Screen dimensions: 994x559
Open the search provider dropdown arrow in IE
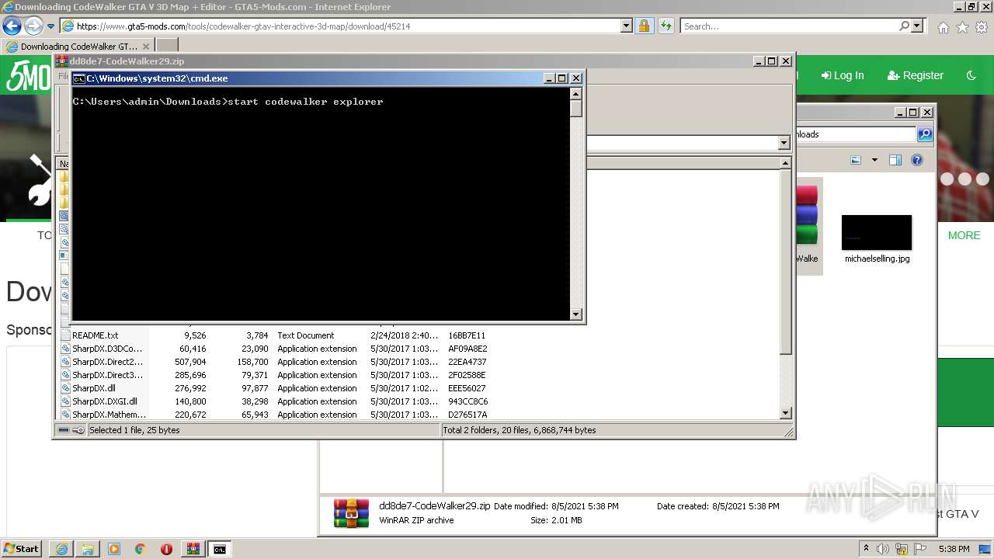[x=917, y=26]
